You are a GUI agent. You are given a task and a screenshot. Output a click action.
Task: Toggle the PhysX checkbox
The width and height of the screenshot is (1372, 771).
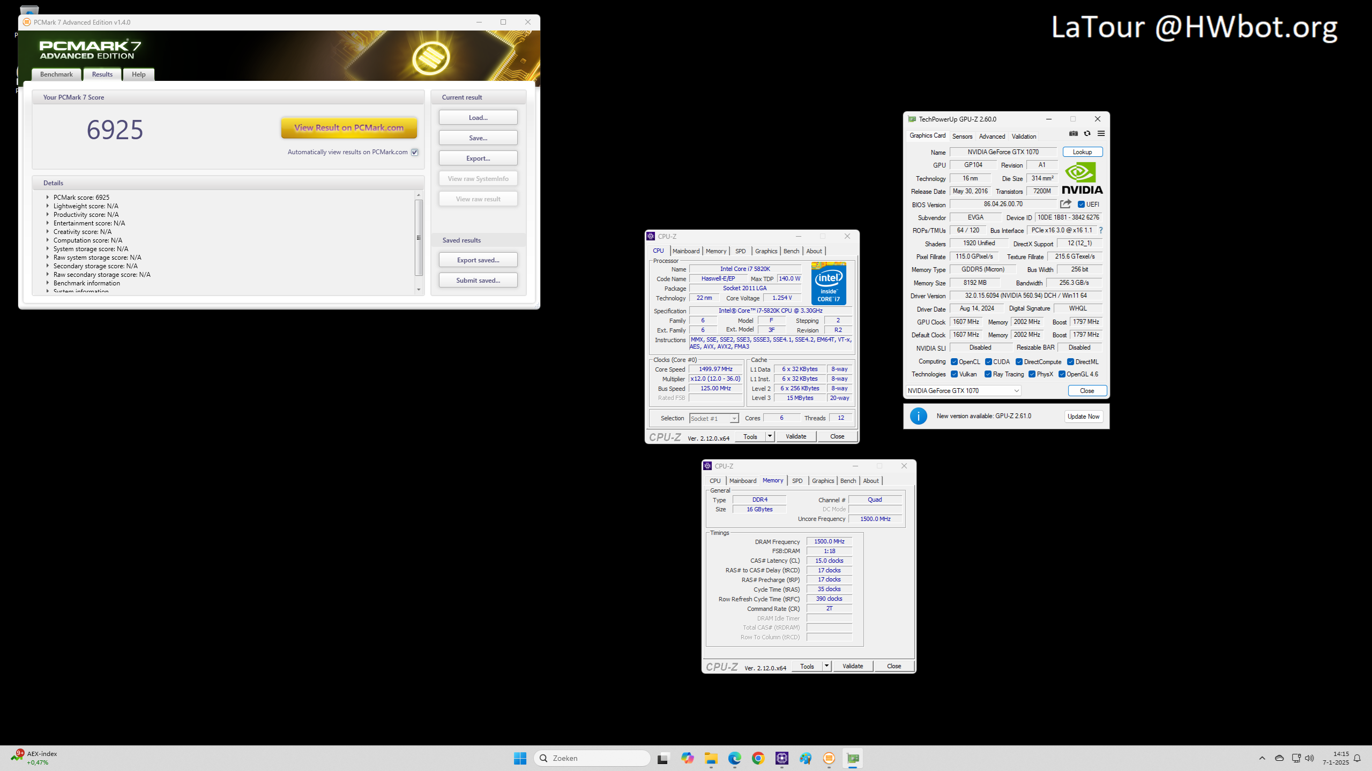coord(1032,374)
